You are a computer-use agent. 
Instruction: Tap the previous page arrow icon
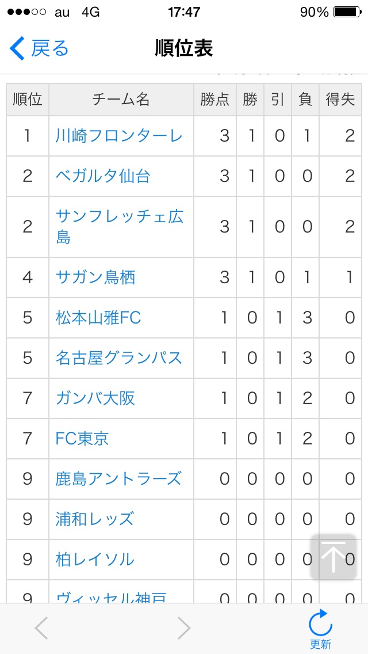(x=41, y=628)
